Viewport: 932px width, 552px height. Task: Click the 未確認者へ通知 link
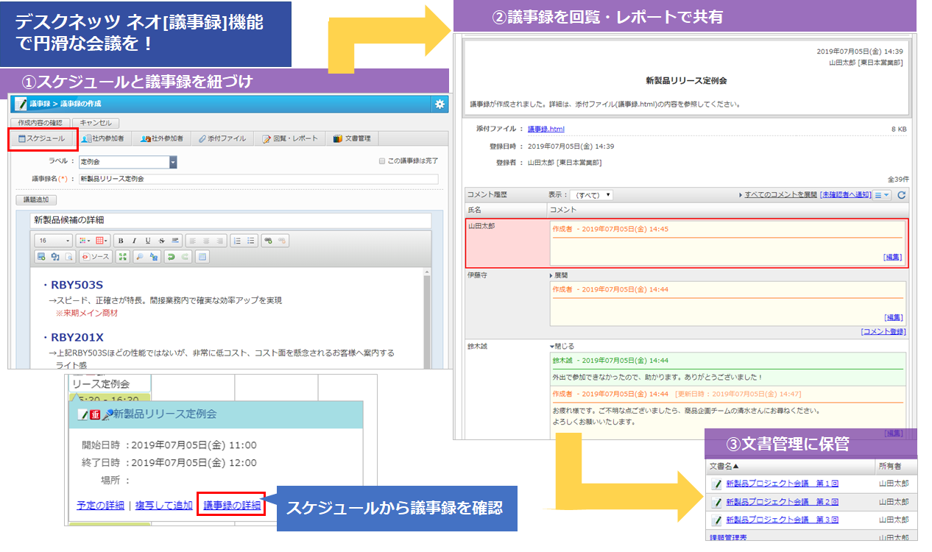(x=845, y=195)
